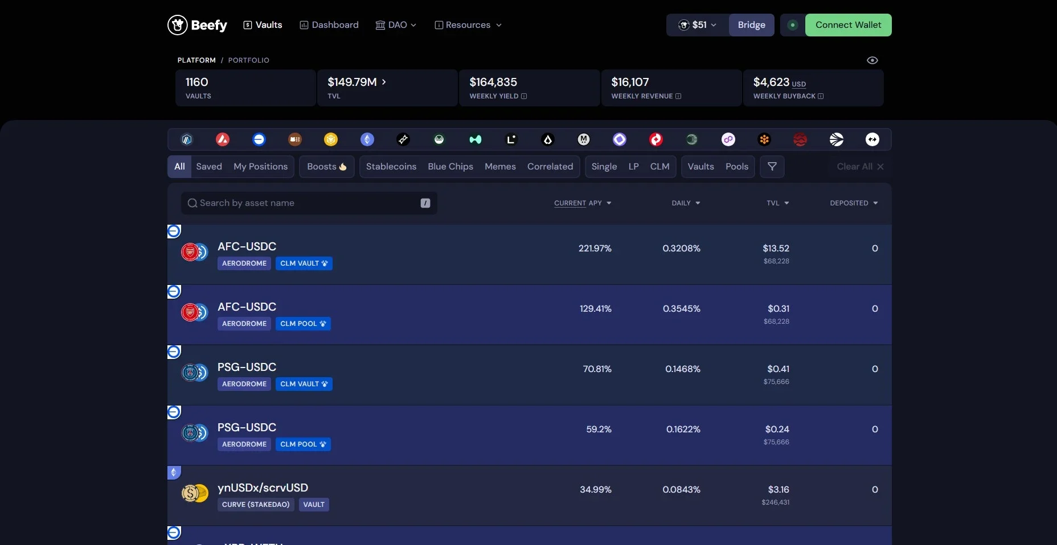Open the Dashboard navigation tab
Image resolution: width=1057 pixels, height=545 pixels.
(329, 25)
